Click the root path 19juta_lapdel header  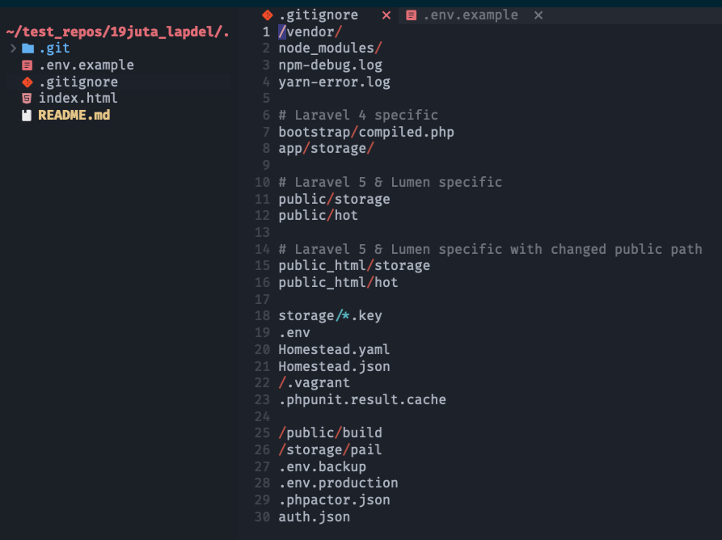pos(117,32)
